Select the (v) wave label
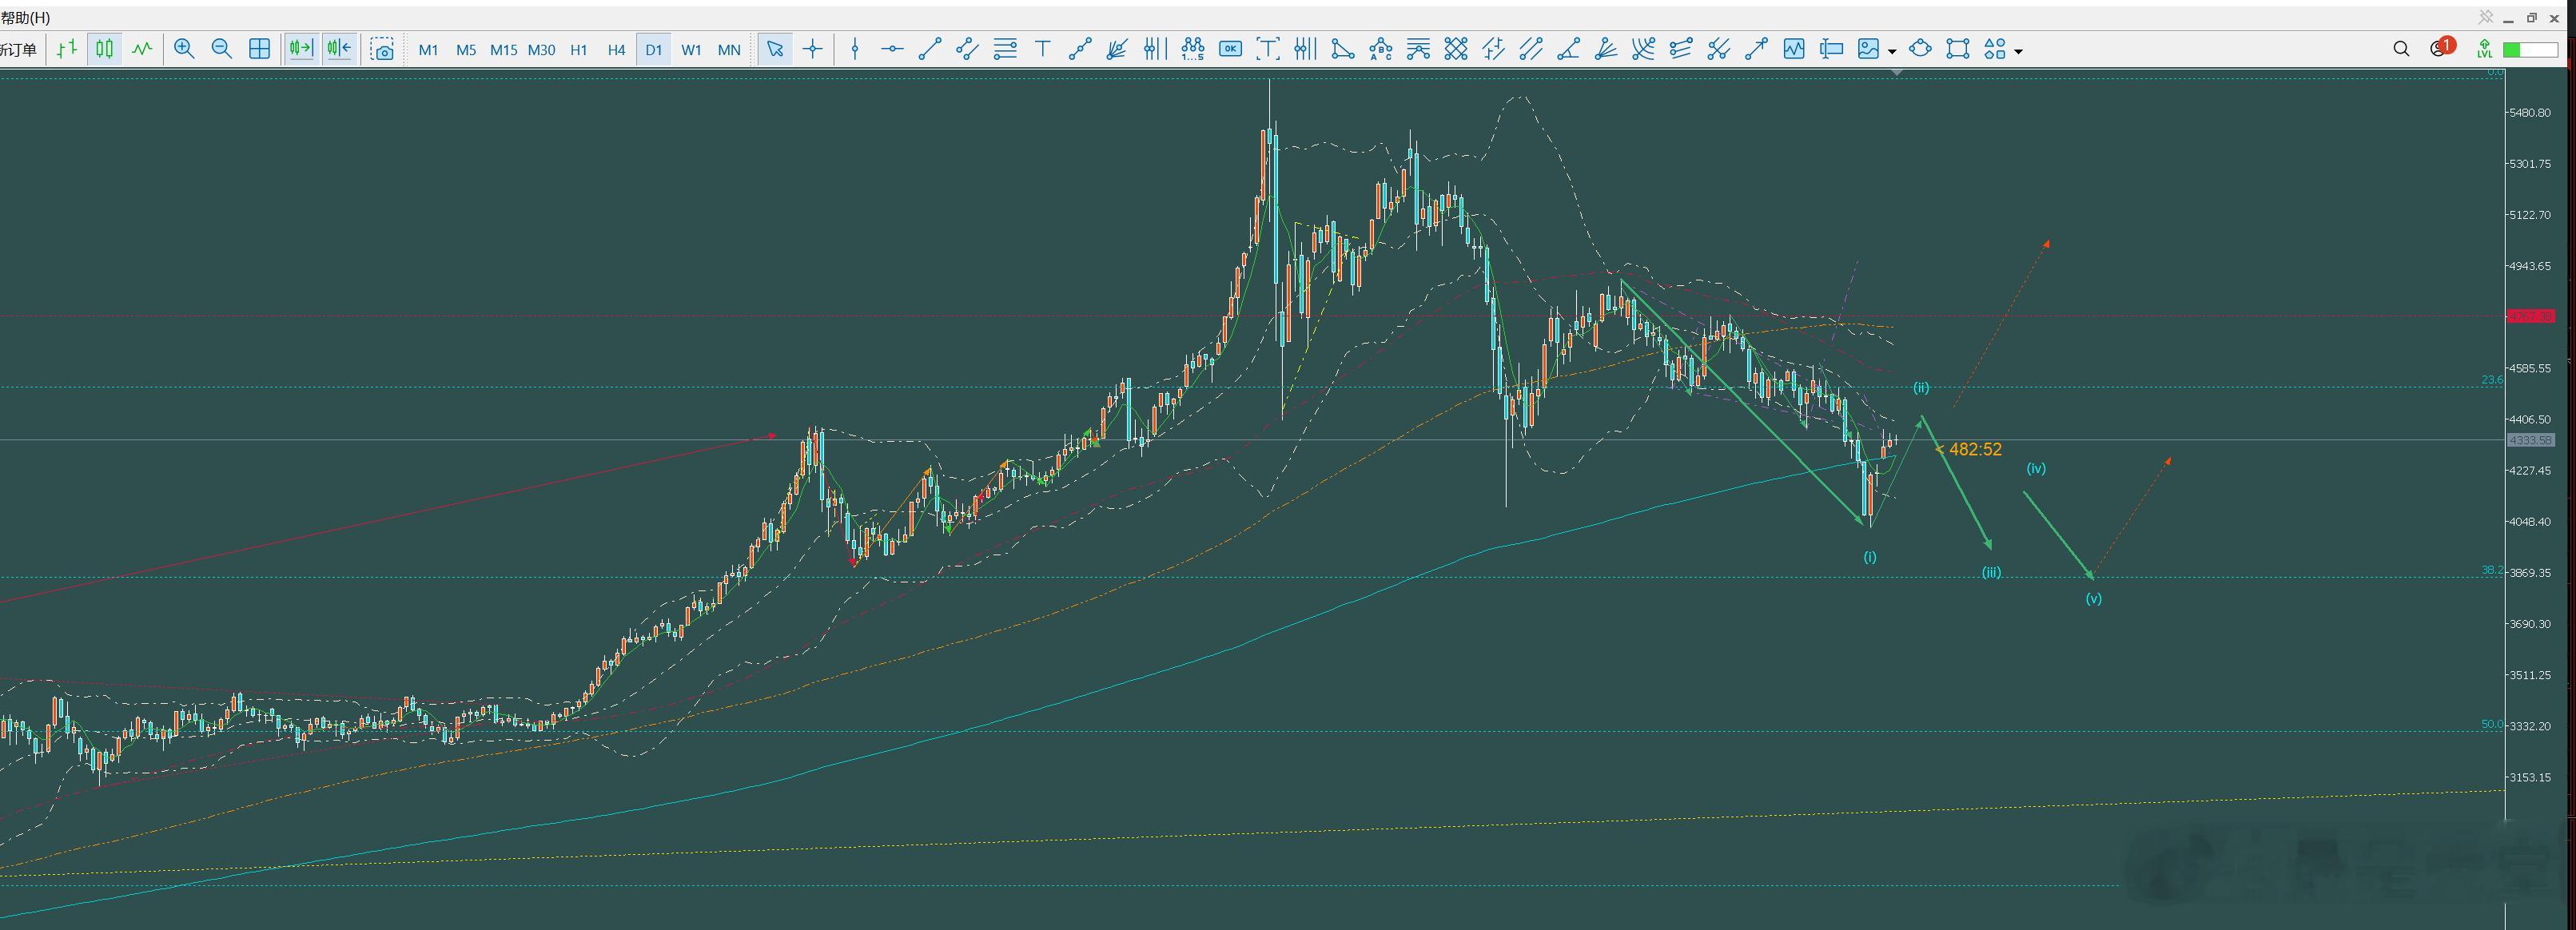Image resolution: width=2576 pixels, height=930 pixels. 2093,599
